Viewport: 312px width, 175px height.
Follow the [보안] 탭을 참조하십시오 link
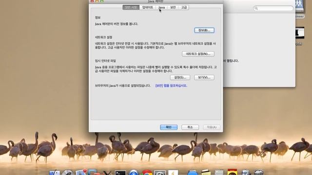[171, 86]
